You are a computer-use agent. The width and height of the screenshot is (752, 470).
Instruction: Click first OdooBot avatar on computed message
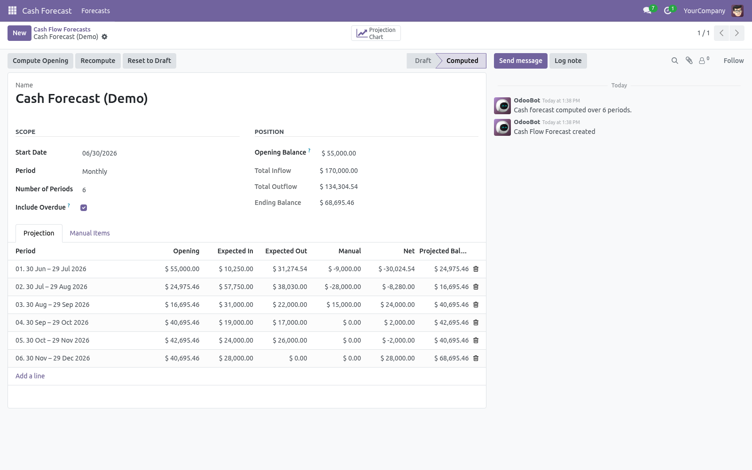pos(502,106)
